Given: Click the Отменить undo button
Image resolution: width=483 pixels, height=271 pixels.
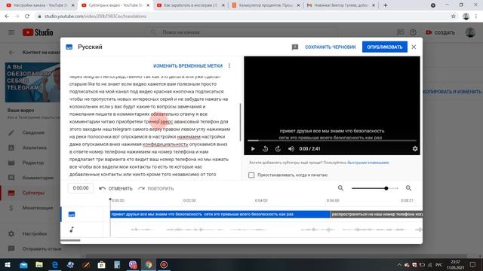Looking at the screenshot, I should point(115,188).
